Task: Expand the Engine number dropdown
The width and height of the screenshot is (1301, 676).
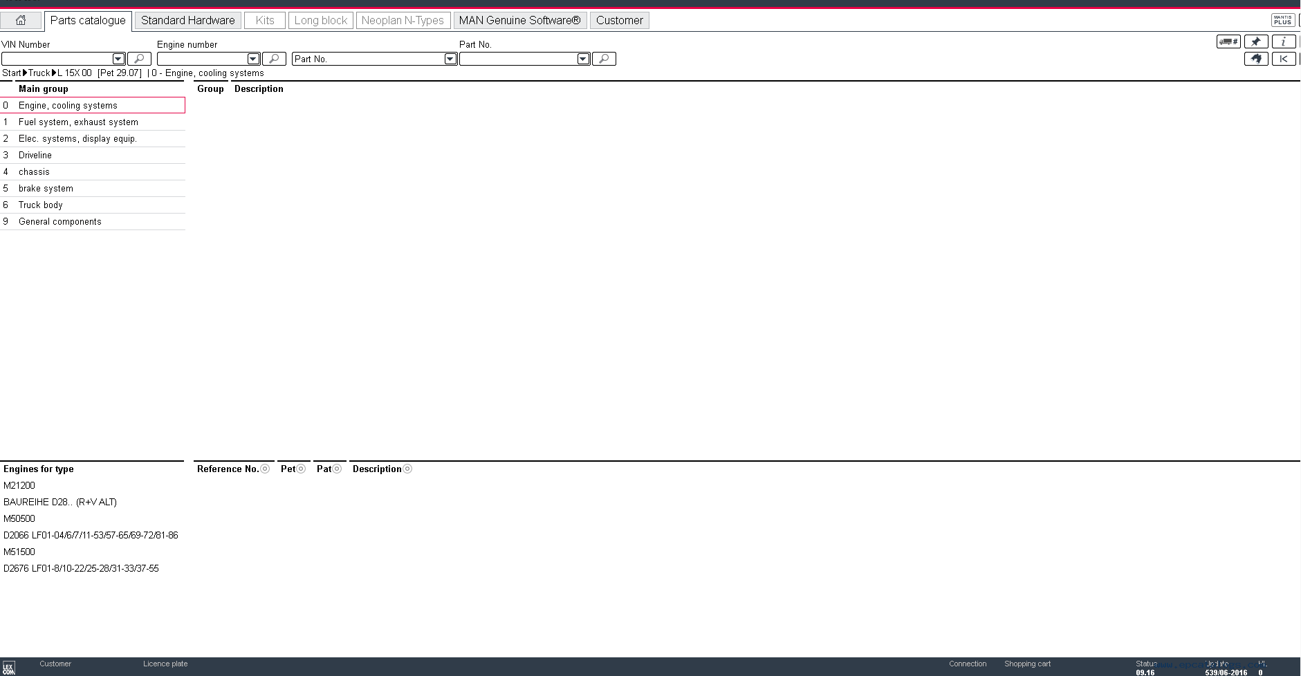Action: click(253, 59)
